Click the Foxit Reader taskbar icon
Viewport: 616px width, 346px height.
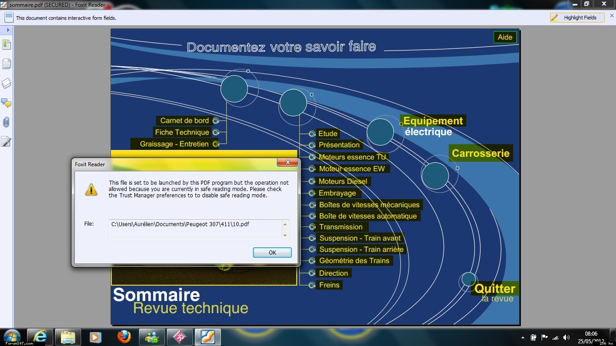point(208,337)
